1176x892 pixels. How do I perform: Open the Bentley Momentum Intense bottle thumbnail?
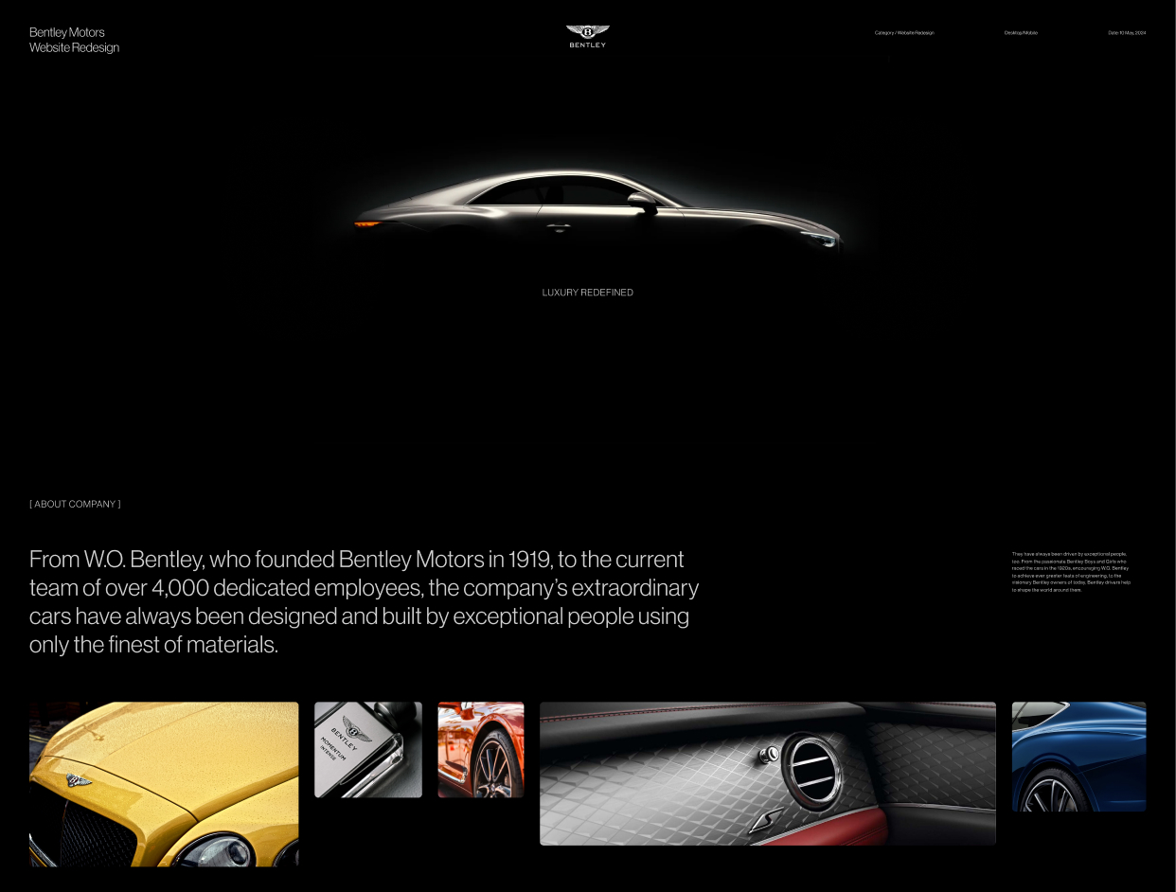click(x=368, y=750)
